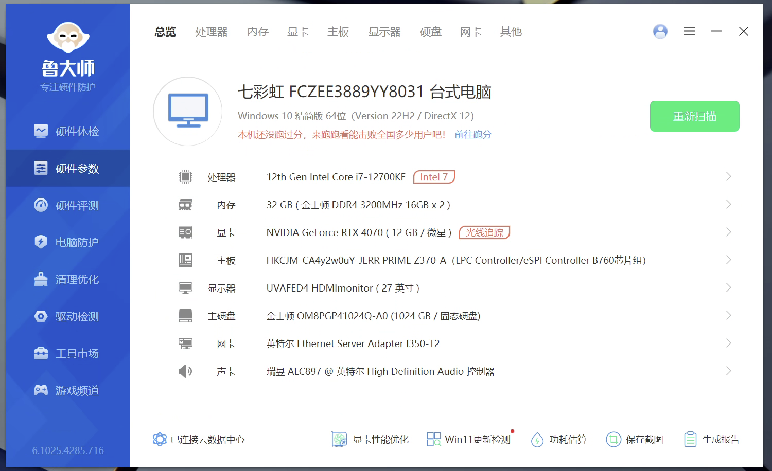Switch to the 主板 tab
This screenshot has height=471, width=772.
pyautogui.click(x=338, y=32)
